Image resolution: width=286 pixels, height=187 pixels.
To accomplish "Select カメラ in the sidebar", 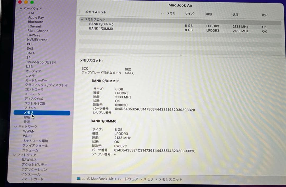I will point(31,75).
